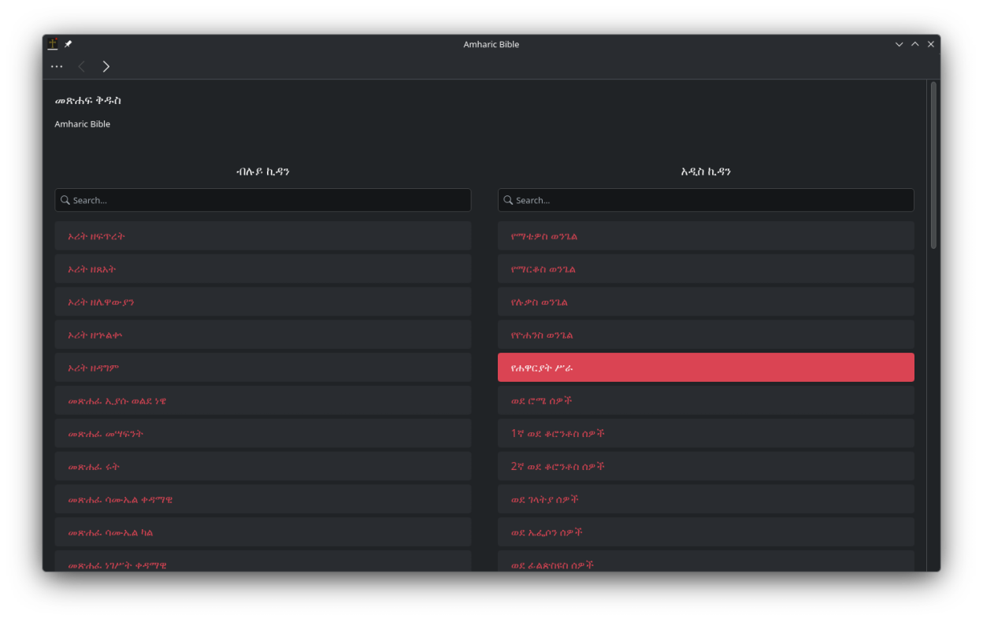Select የዮሐንስ ወንጌል from the right list
The height and width of the screenshot is (622, 983).
pyautogui.click(x=705, y=335)
